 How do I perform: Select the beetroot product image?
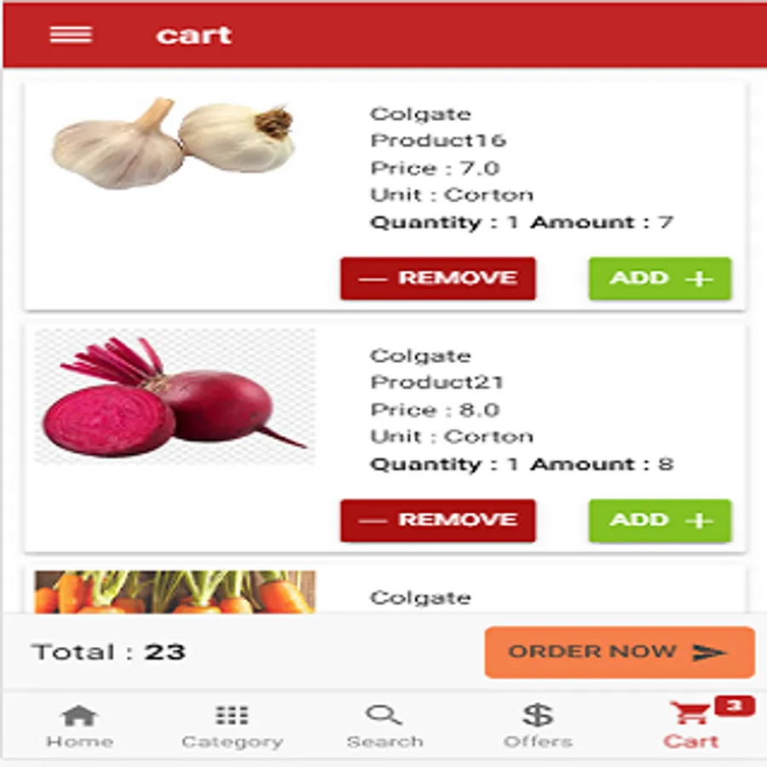tap(175, 396)
